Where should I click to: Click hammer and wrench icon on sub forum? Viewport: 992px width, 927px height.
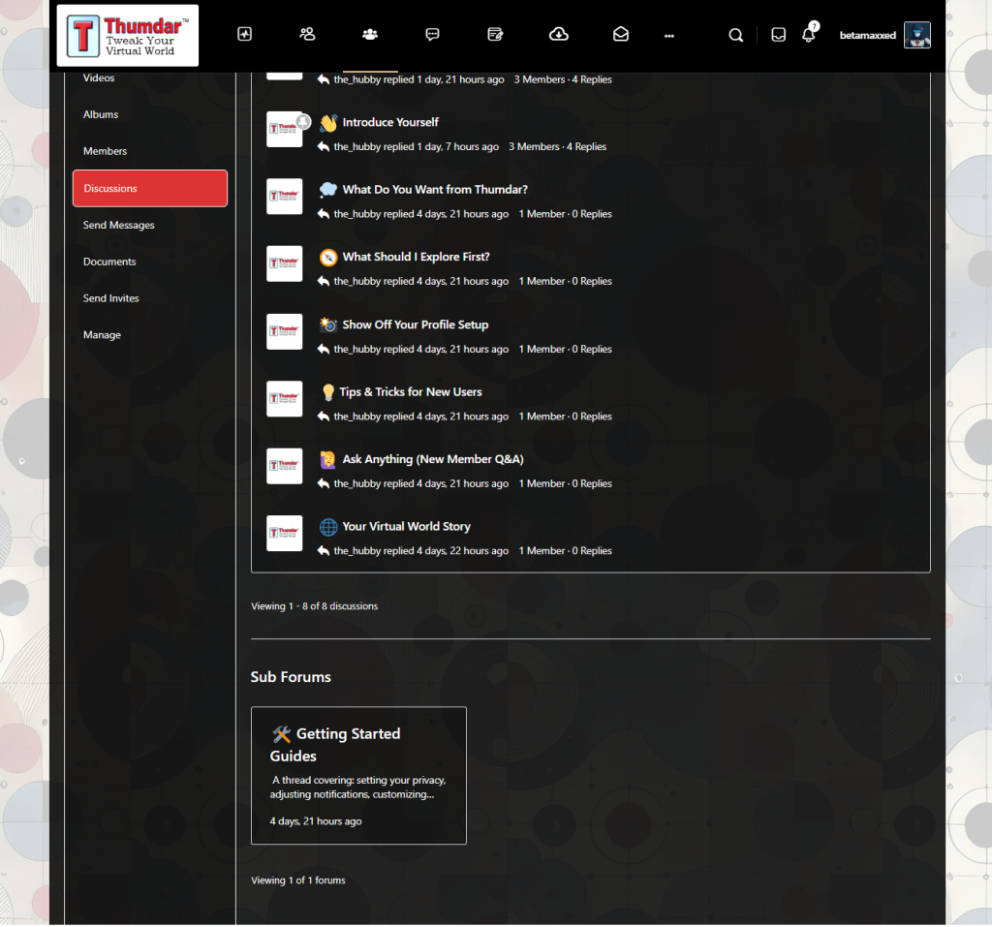pyautogui.click(x=282, y=734)
